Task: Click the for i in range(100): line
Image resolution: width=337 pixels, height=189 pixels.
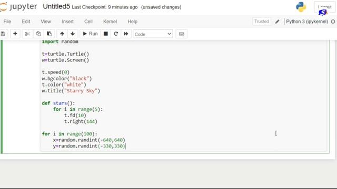Action: pos(70,134)
